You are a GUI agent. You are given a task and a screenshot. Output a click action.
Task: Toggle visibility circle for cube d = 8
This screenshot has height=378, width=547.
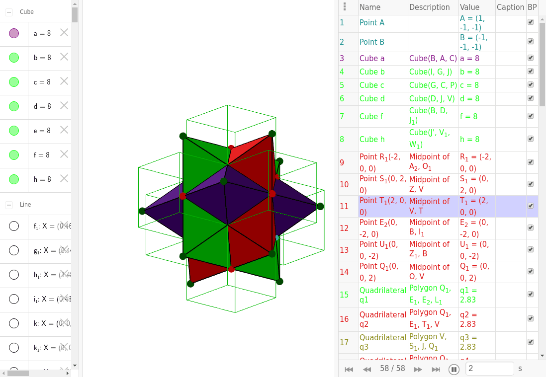coord(14,106)
